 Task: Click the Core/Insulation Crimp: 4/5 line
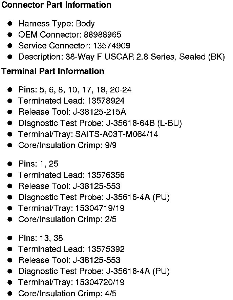(x=67, y=293)
